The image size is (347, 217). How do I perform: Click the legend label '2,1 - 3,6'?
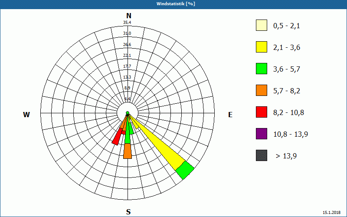tap(287, 48)
